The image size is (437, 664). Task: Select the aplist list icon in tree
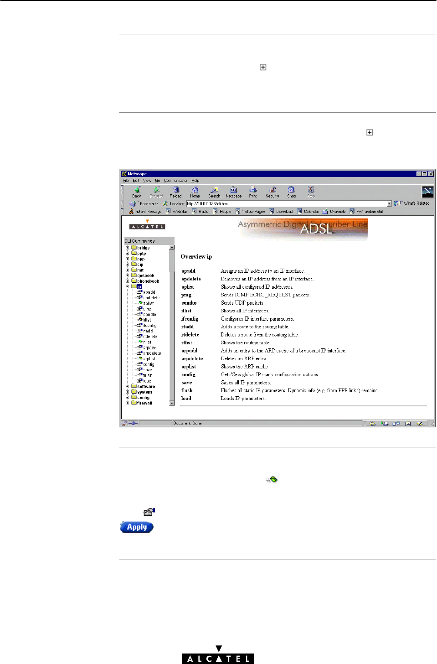point(139,303)
